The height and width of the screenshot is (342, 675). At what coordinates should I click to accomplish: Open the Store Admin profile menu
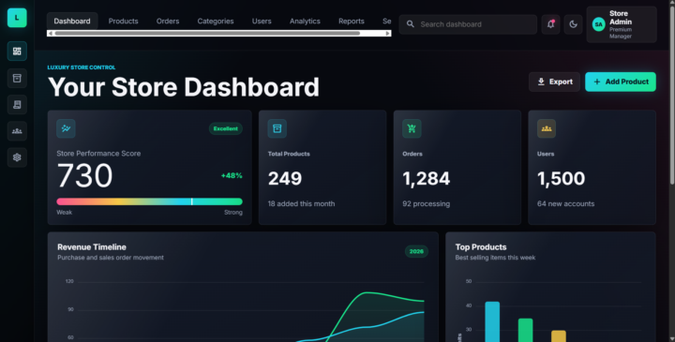tap(622, 24)
